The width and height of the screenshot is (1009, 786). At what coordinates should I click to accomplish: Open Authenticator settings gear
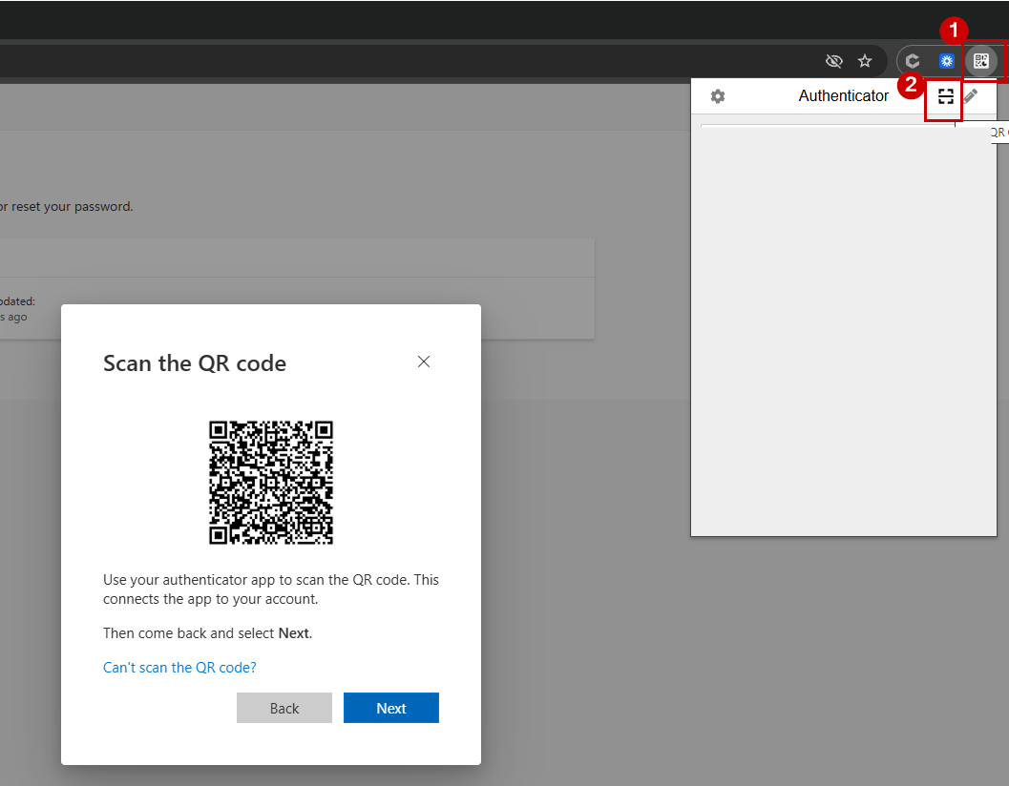718,96
